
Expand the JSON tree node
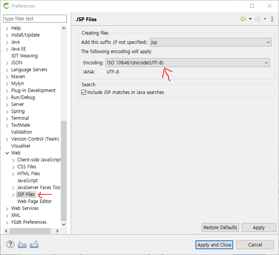pos(7,63)
